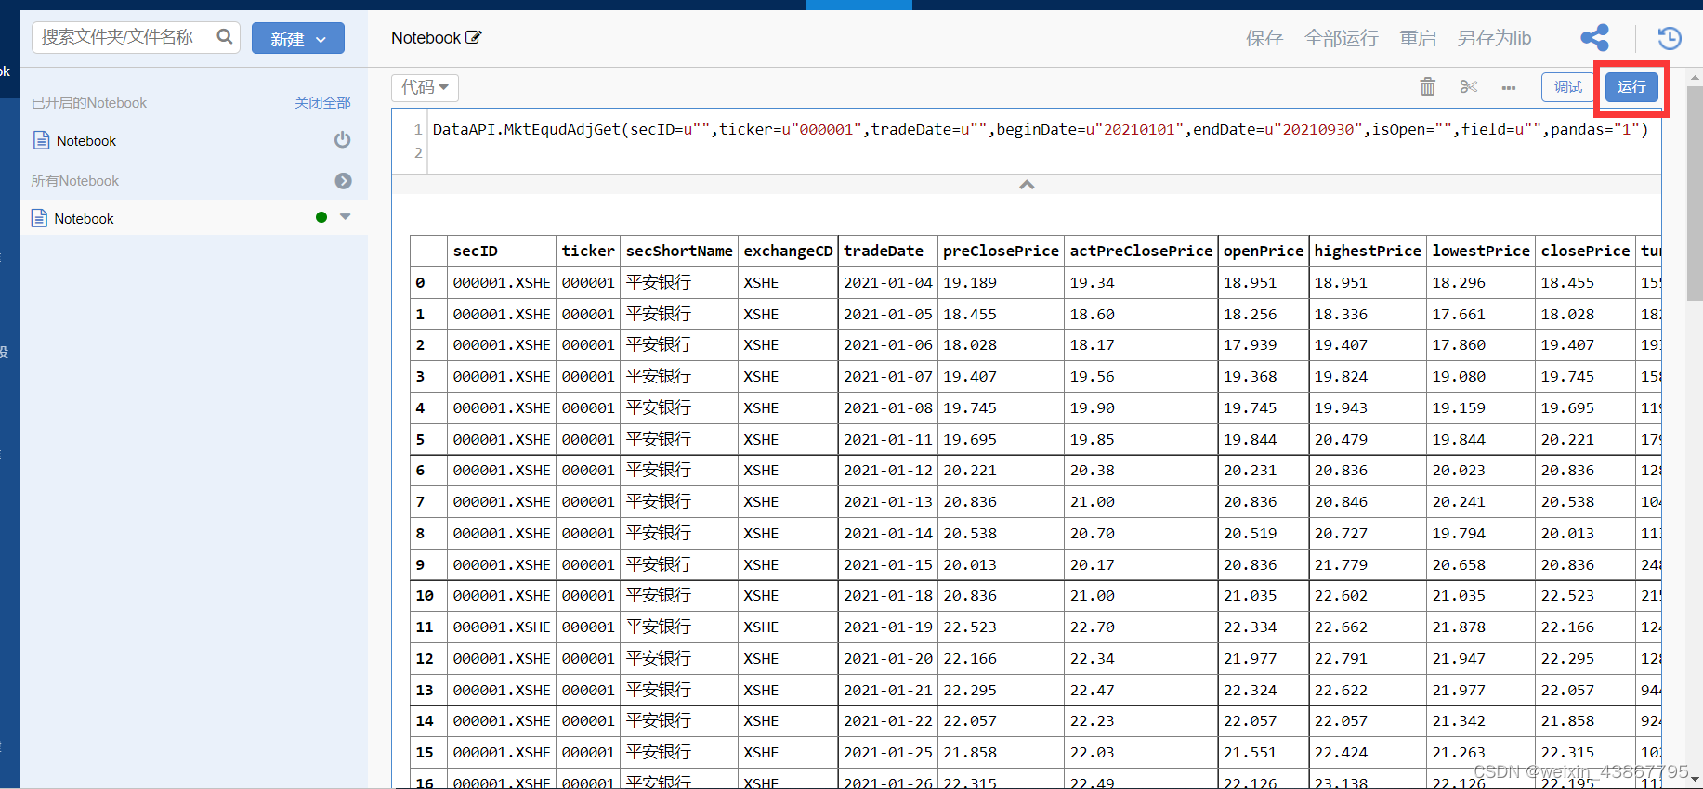Image resolution: width=1703 pixels, height=789 pixels.
Task: Click the openPrice column header
Action: [x=1263, y=251]
